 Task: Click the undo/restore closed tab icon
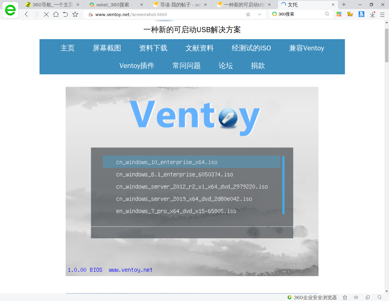[x=65, y=14]
